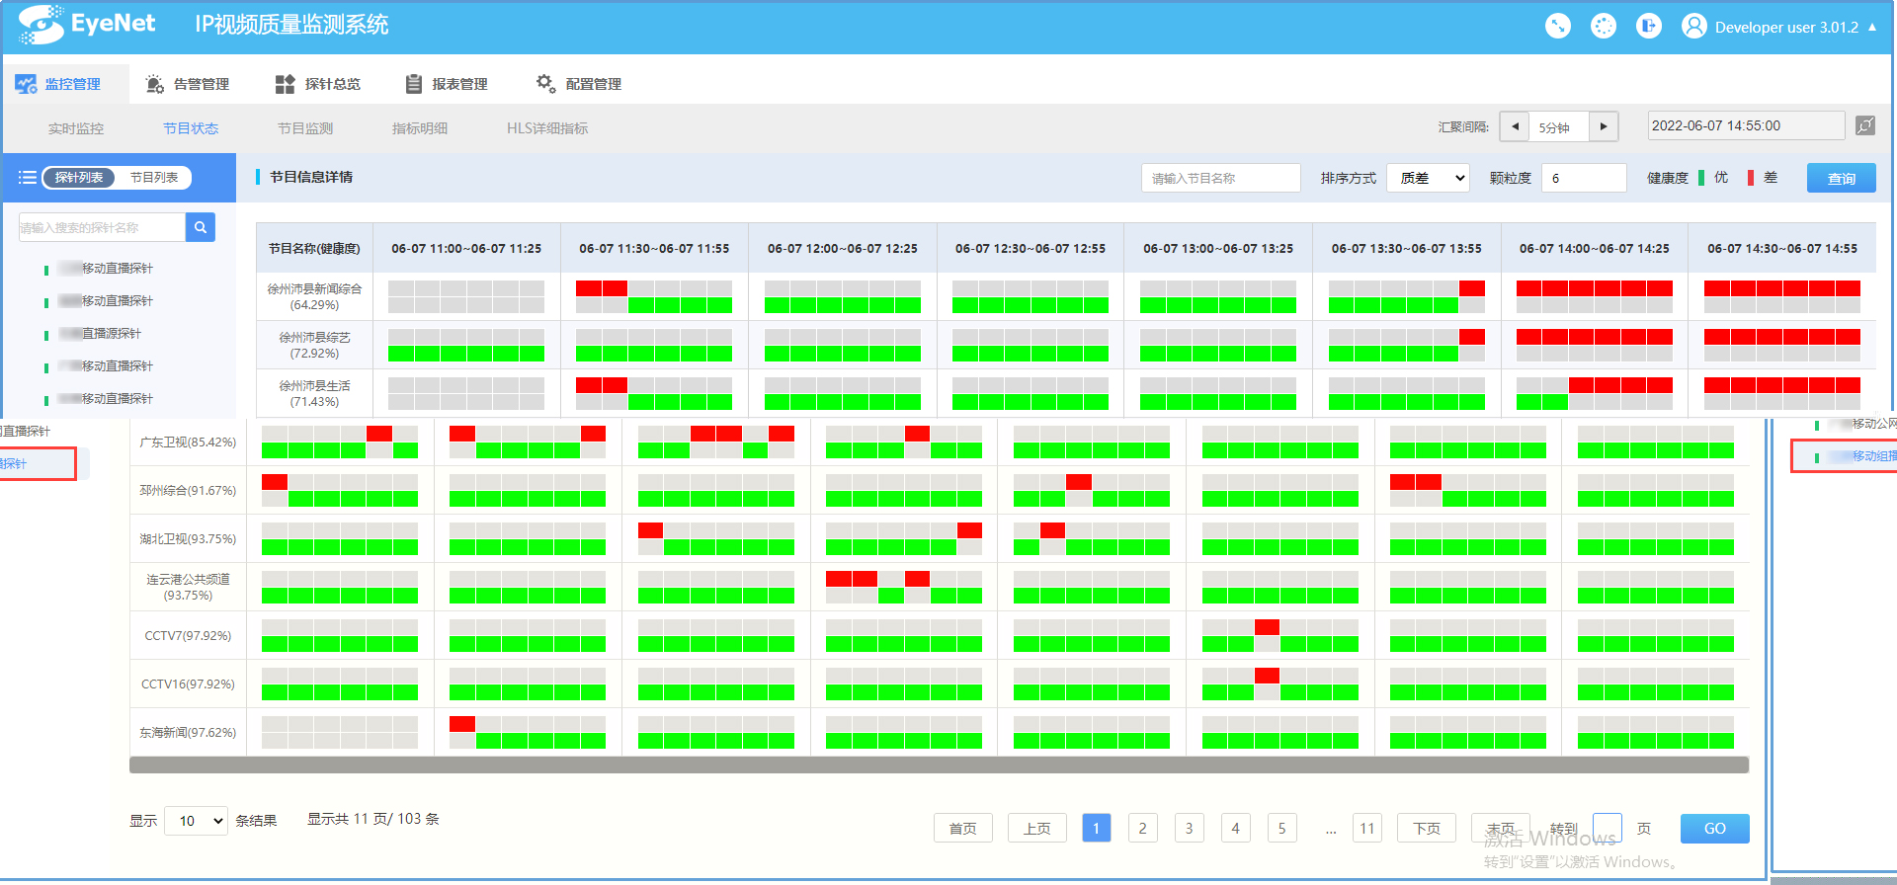The width and height of the screenshot is (1897, 885).
Task: Click the 东海新闻(97.62%) row label
Action: [188, 732]
